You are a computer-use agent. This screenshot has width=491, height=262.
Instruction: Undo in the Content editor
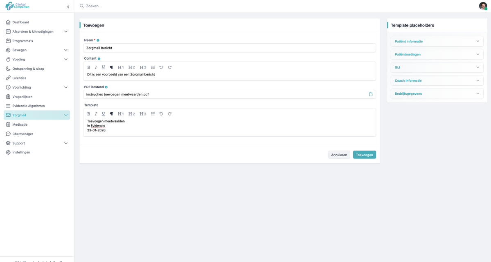(x=161, y=67)
